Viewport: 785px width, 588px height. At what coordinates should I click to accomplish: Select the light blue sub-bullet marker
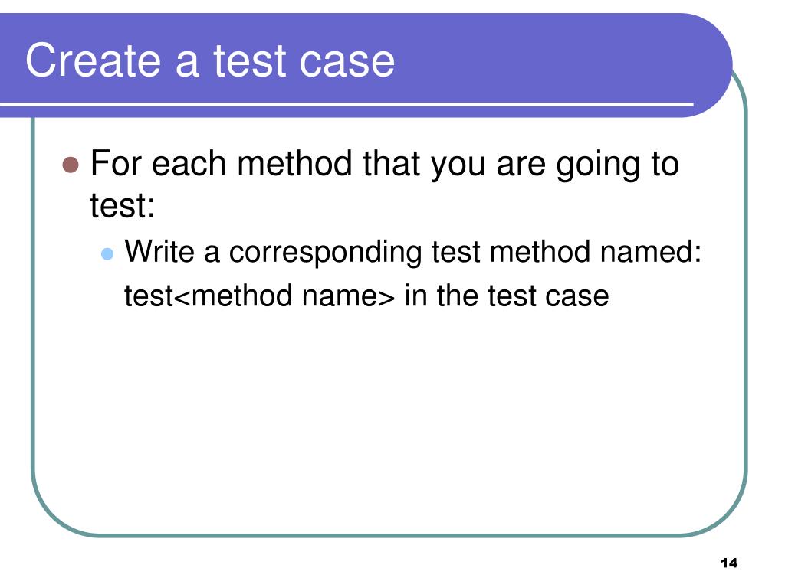107,253
